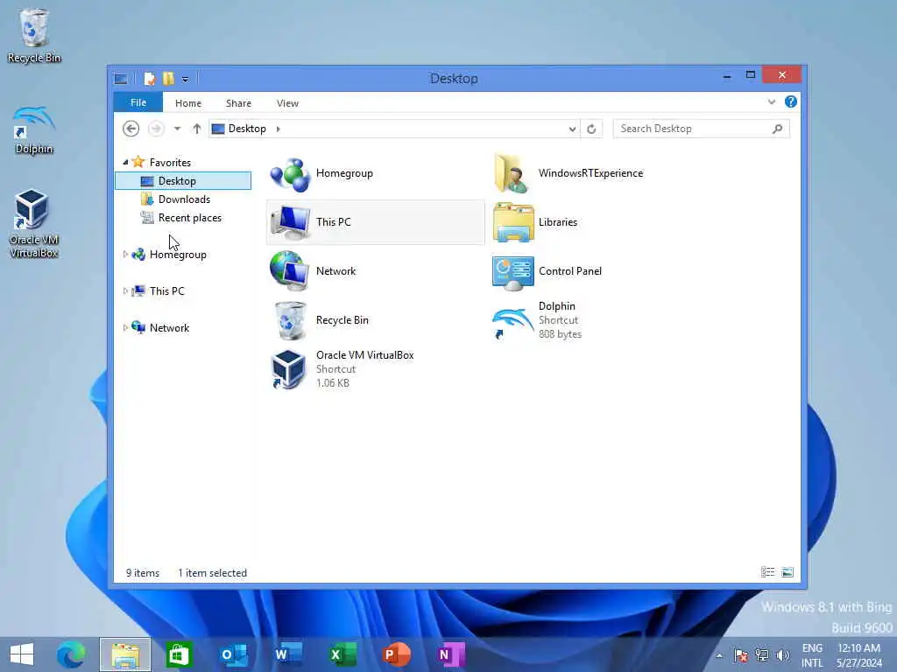The height and width of the screenshot is (672, 897).
Task: Select the WindowsRTExperience user folder icon
Action: (x=512, y=174)
